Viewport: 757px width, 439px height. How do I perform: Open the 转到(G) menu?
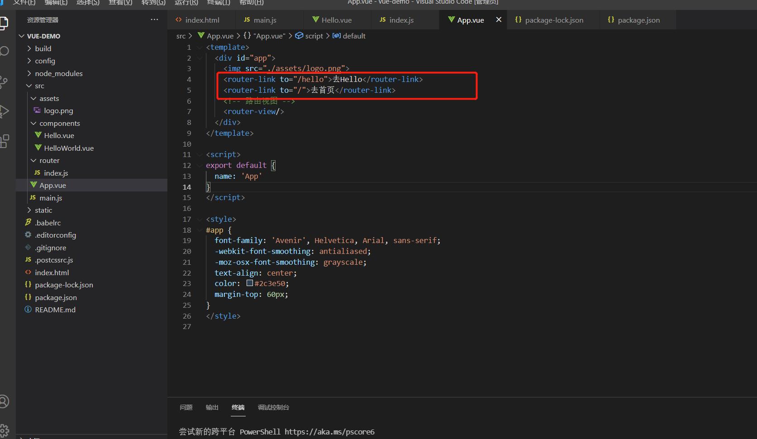pyautogui.click(x=153, y=2)
